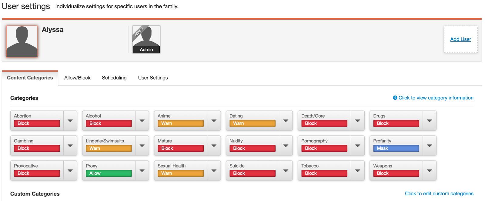Click the orange Warn bar under Dating

pyautogui.click(x=252, y=123)
